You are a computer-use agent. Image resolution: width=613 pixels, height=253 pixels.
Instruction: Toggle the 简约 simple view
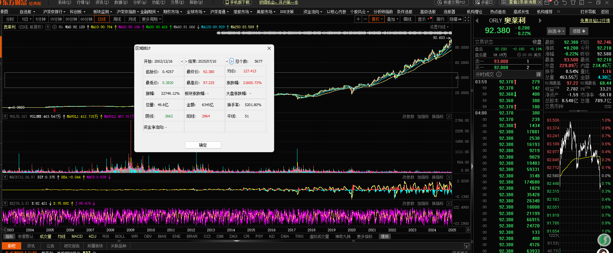click(x=440, y=19)
